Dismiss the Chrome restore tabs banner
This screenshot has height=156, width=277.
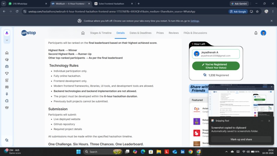point(272,21)
